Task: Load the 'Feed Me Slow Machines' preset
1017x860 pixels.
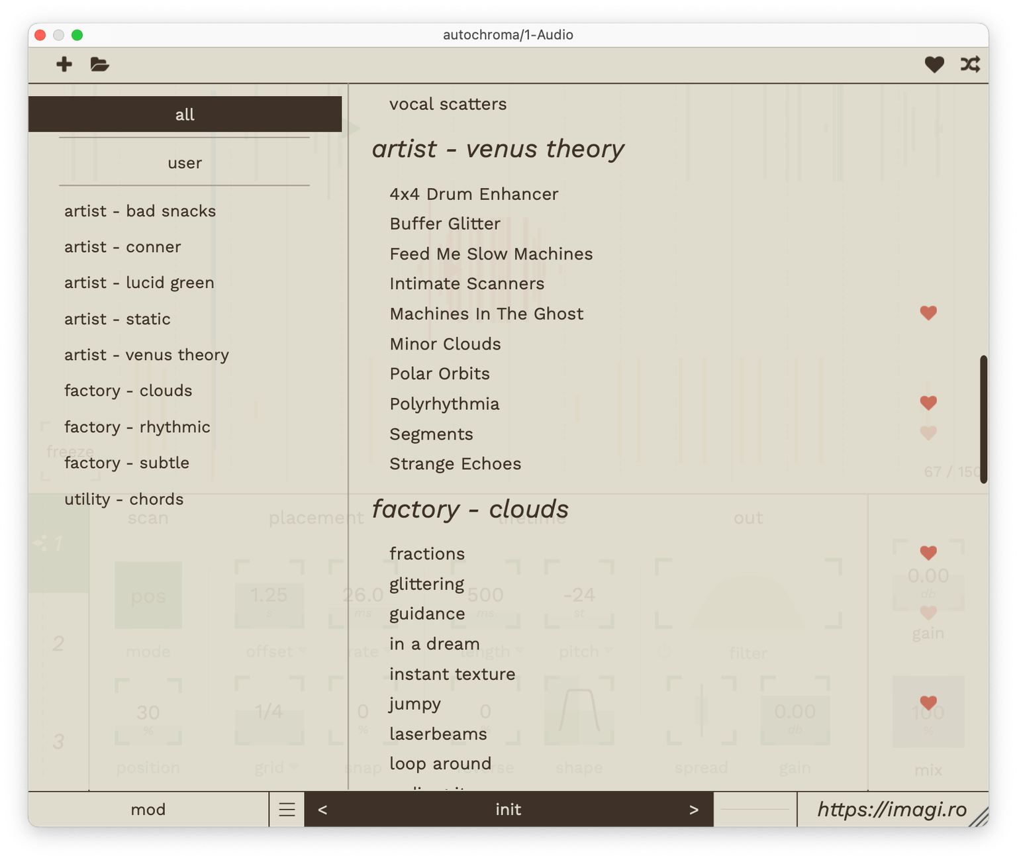Action: (491, 254)
